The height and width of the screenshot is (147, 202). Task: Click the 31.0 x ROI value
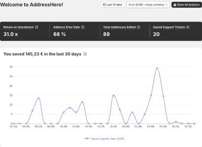[11, 34]
